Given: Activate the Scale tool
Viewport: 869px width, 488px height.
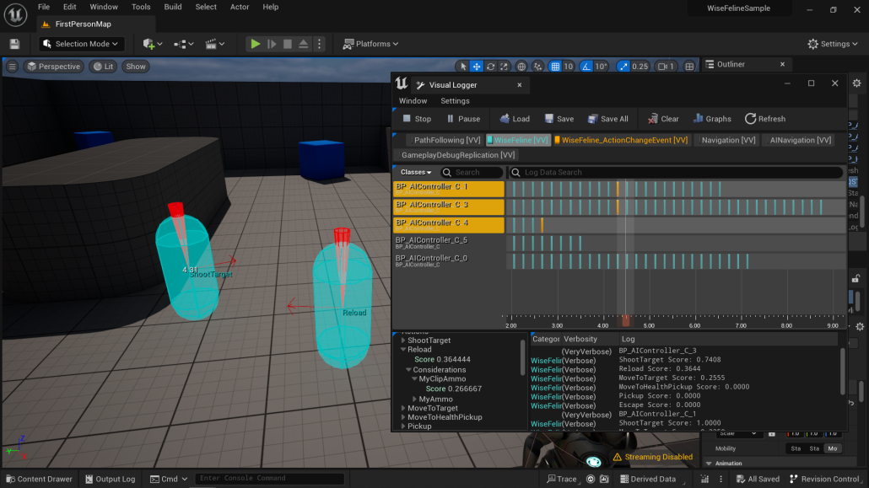Looking at the screenshot, I should pos(504,67).
